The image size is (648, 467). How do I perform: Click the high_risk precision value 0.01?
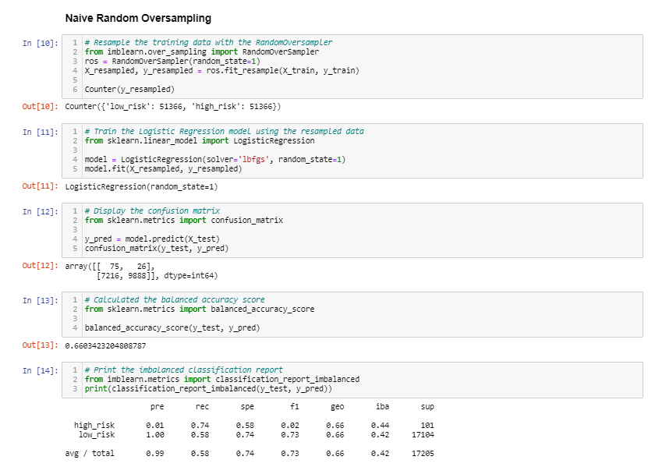tap(155, 425)
